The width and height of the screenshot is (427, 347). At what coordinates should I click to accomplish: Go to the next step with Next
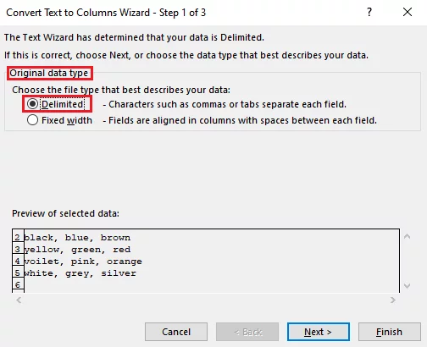(x=319, y=332)
